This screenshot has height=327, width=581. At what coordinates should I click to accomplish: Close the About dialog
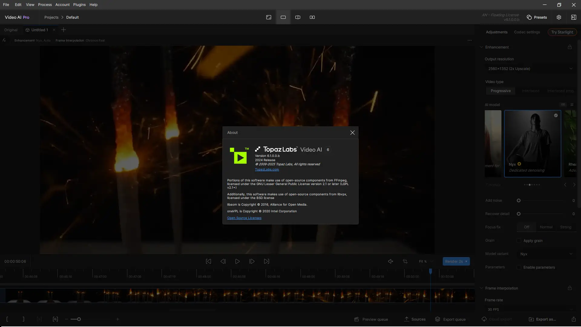coord(352,133)
